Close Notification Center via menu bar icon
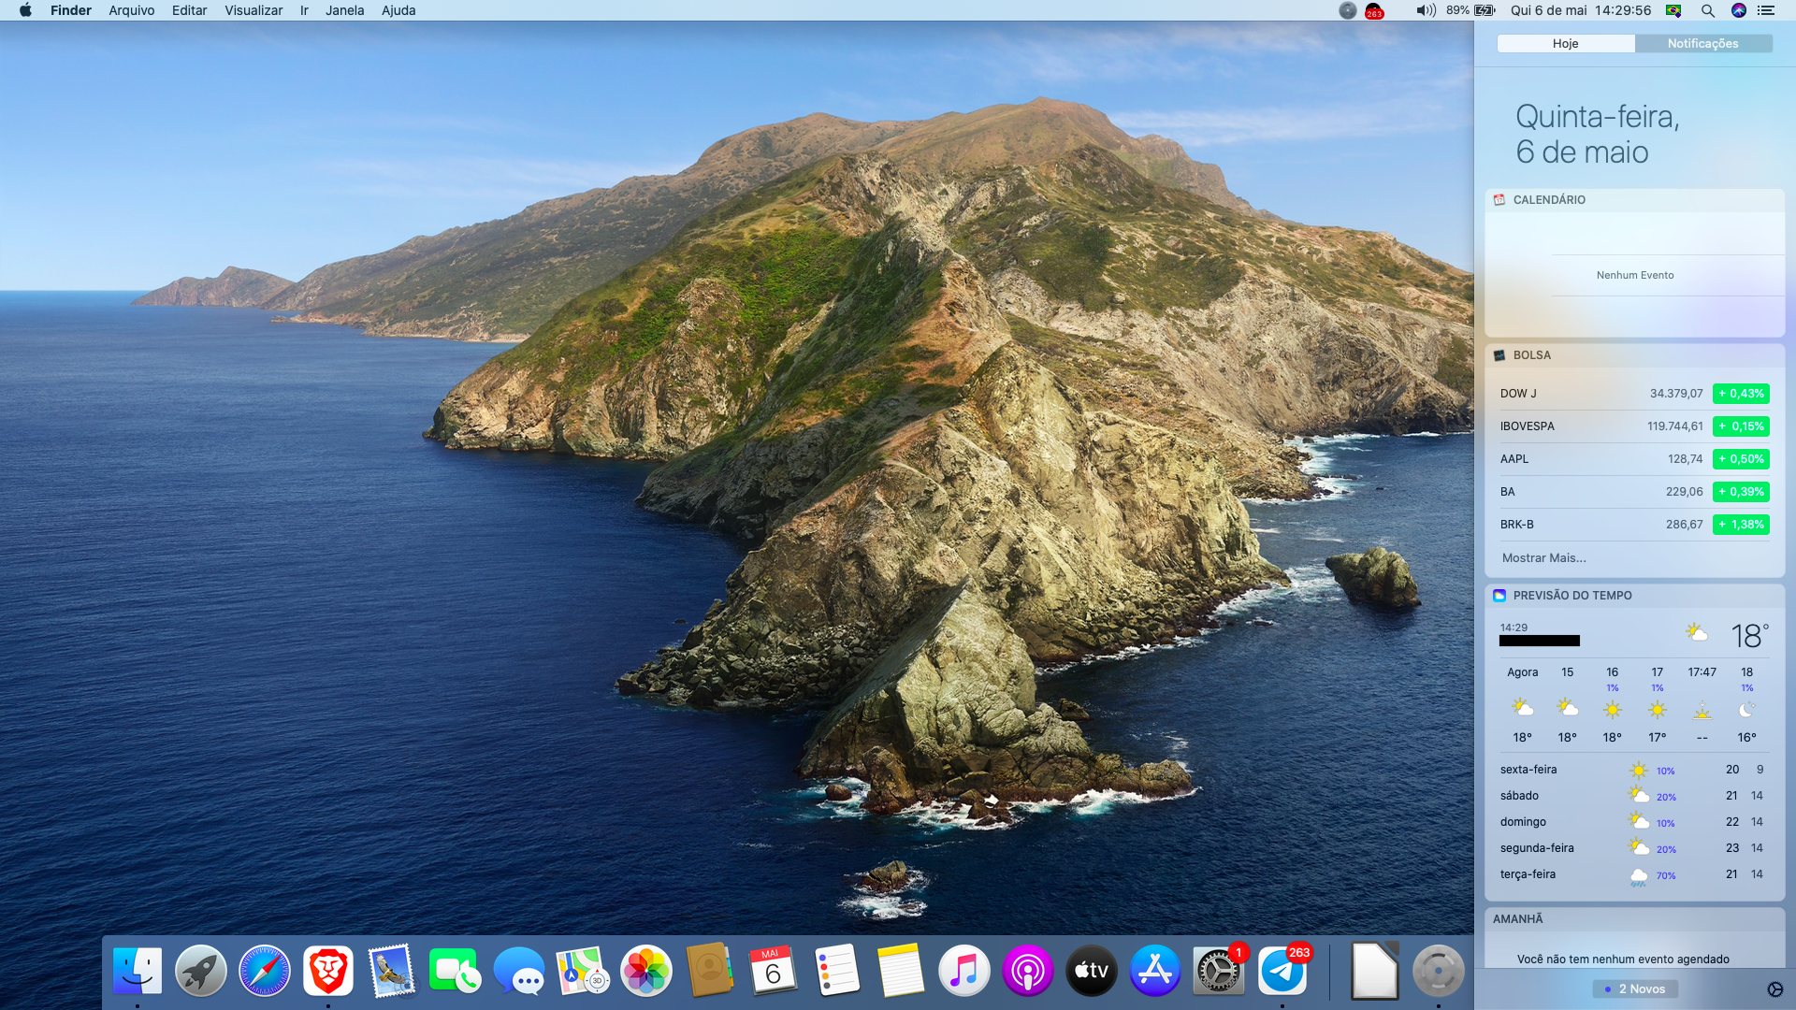The image size is (1796, 1010). [x=1765, y=10]
